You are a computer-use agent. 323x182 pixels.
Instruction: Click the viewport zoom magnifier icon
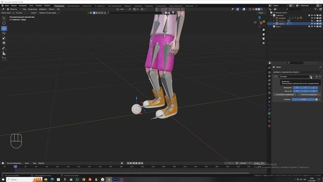263,30
